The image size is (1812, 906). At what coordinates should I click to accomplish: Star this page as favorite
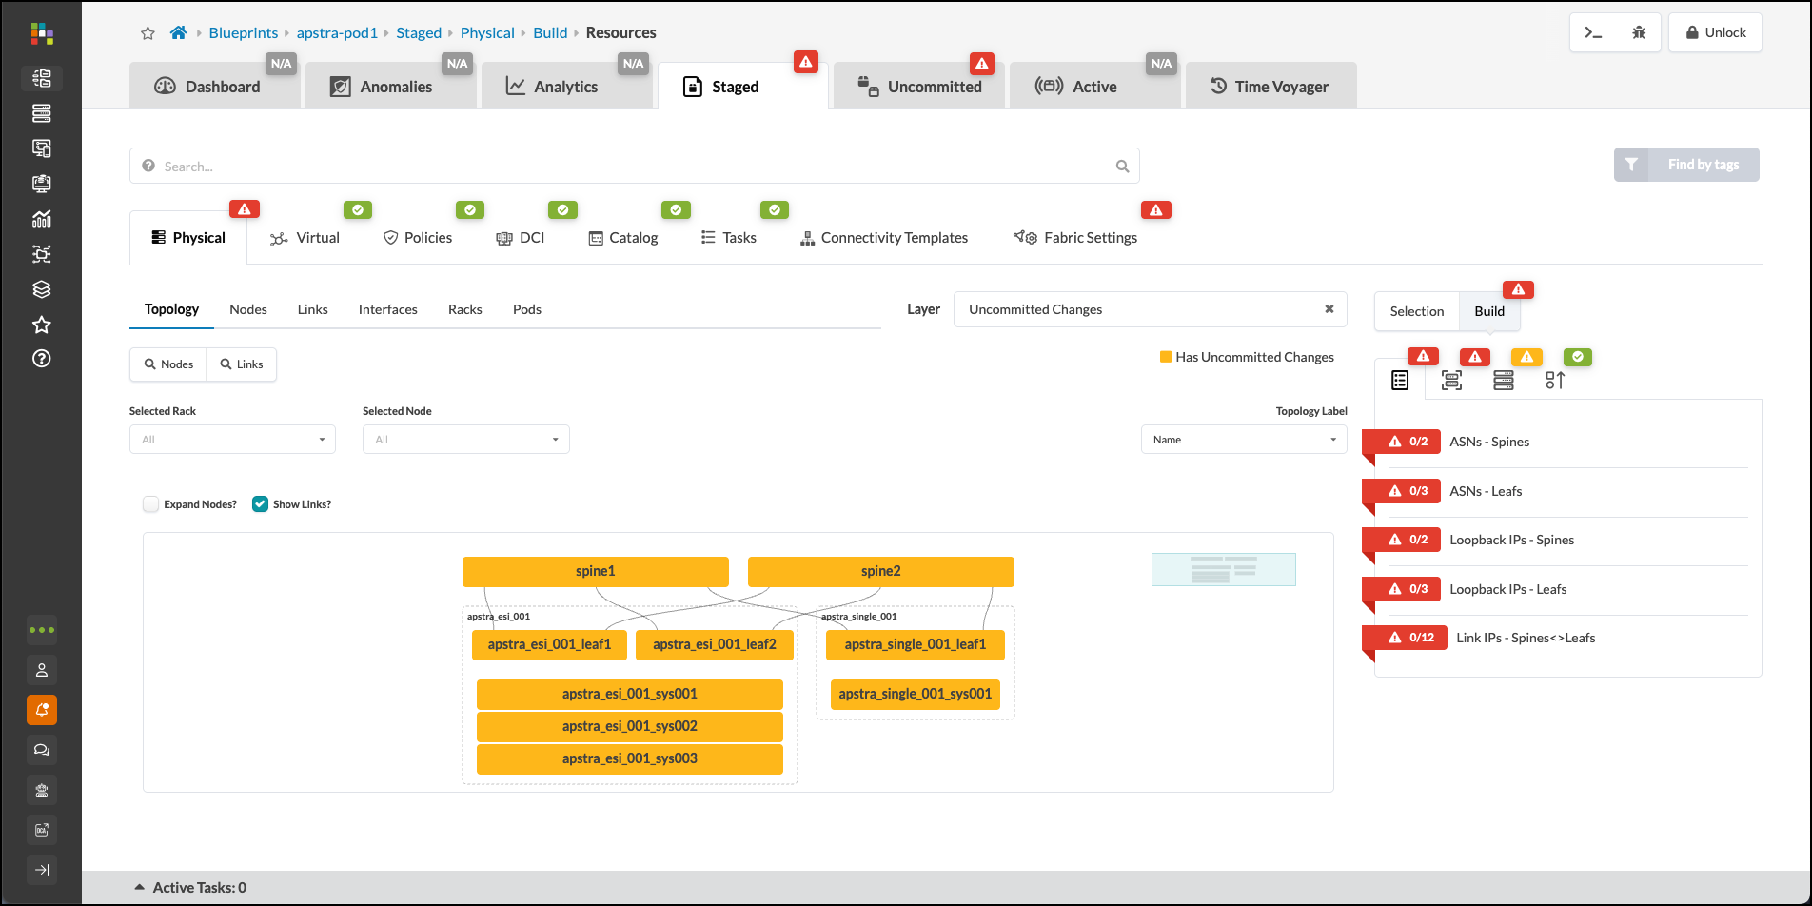coord(148,33)
